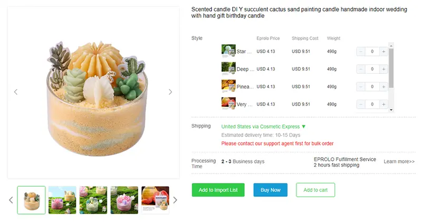Click the Buy Now button
Viewport: 422px width, 222px height.
270,190
